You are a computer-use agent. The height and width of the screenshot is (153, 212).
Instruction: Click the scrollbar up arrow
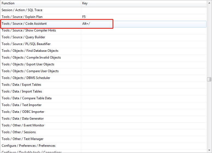[x=209, y=3]
